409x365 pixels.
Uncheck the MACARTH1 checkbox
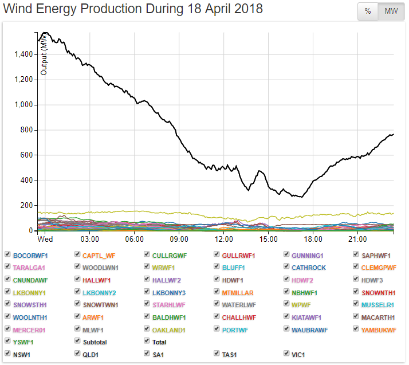357,317
